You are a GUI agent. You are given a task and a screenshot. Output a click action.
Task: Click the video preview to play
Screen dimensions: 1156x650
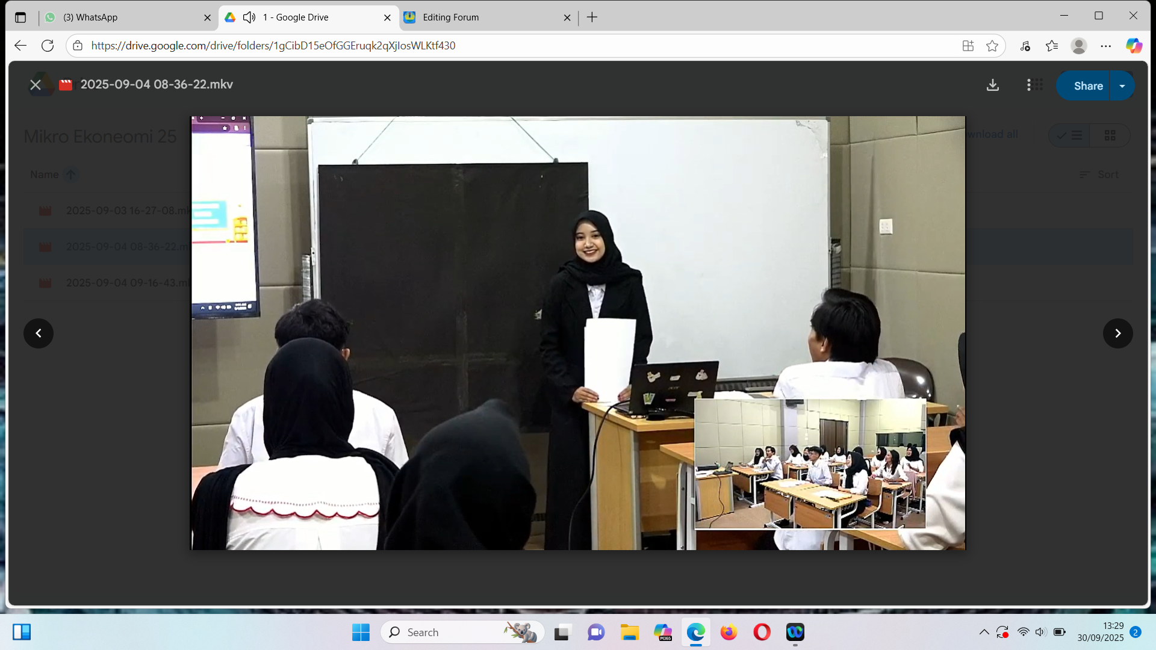[578, 333]
